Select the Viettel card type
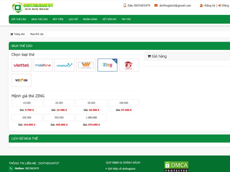The height and width of the screenshot is (172, 230). [x=21, y=65]
